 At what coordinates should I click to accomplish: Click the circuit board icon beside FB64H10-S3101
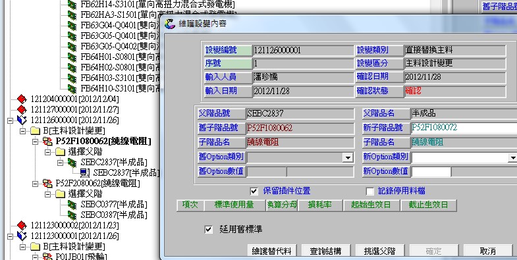click(72, 88)
